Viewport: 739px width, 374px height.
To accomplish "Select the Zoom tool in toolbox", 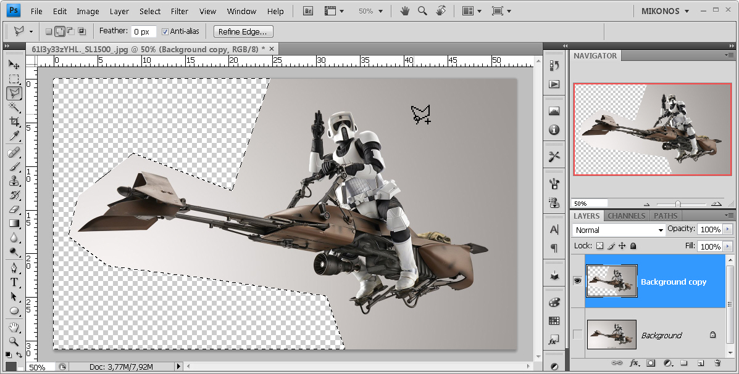I will (14, 341).
